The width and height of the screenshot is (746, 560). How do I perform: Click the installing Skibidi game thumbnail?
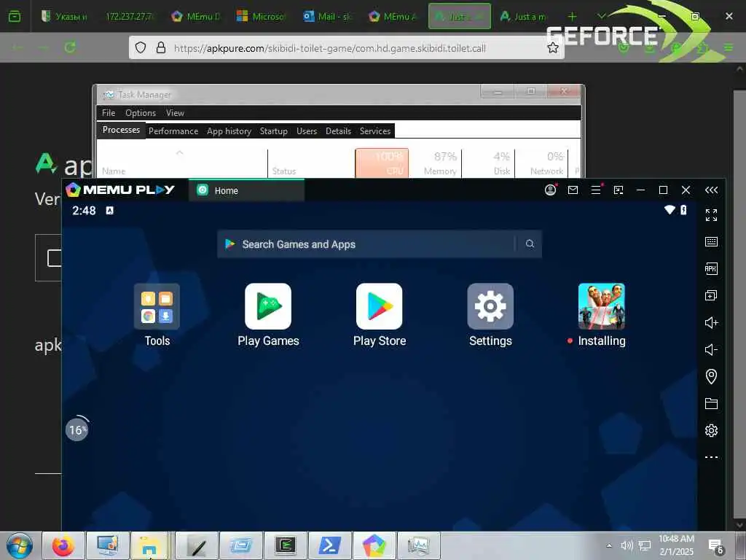[601, 306]
